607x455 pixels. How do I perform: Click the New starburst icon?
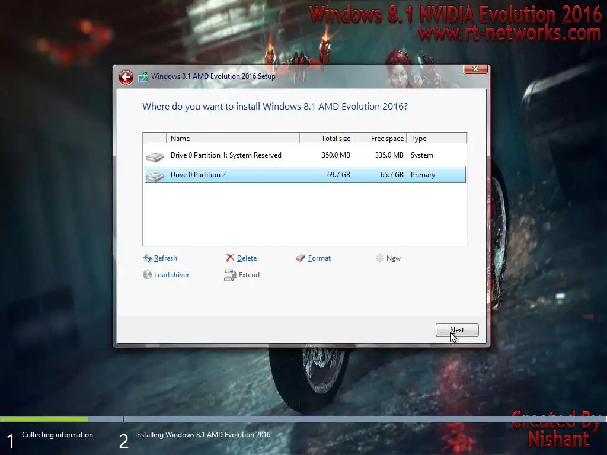pos(380,258)
